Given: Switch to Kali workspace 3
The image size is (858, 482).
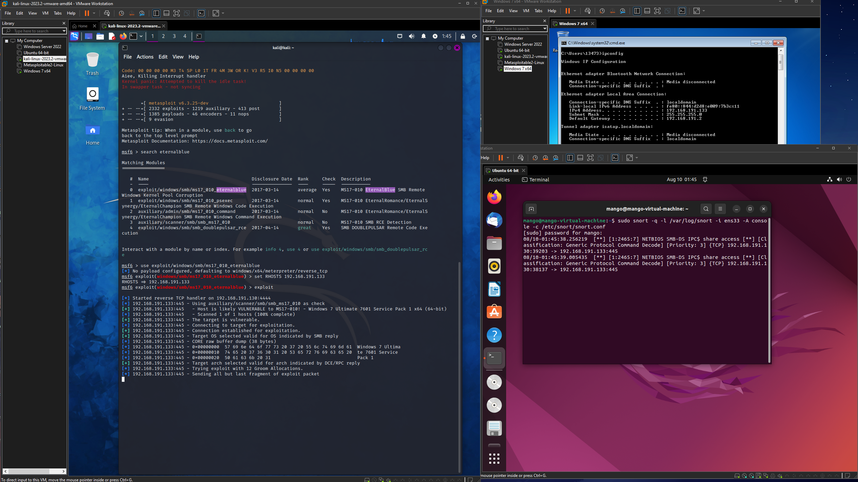Looking at the screenshot, I should 174,36.
